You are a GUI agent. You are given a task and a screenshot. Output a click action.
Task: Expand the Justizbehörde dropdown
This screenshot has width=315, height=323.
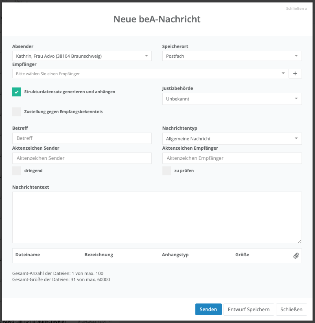(232, 99)
